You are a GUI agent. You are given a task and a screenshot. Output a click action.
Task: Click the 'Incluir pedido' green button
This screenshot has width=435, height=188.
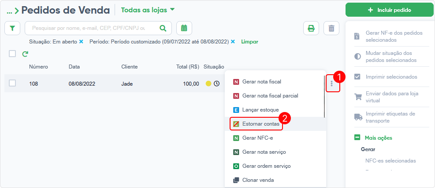coord(389,10)
